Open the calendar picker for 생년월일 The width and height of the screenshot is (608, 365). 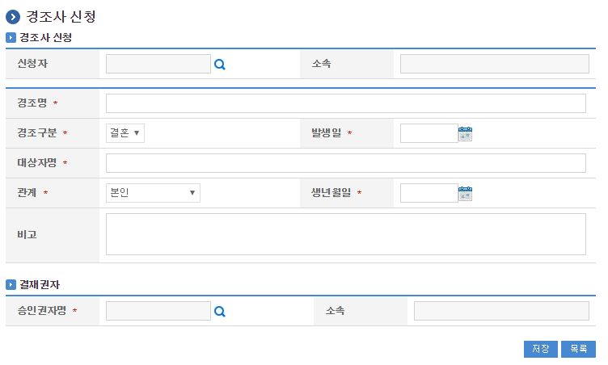(x=465, y=193)
